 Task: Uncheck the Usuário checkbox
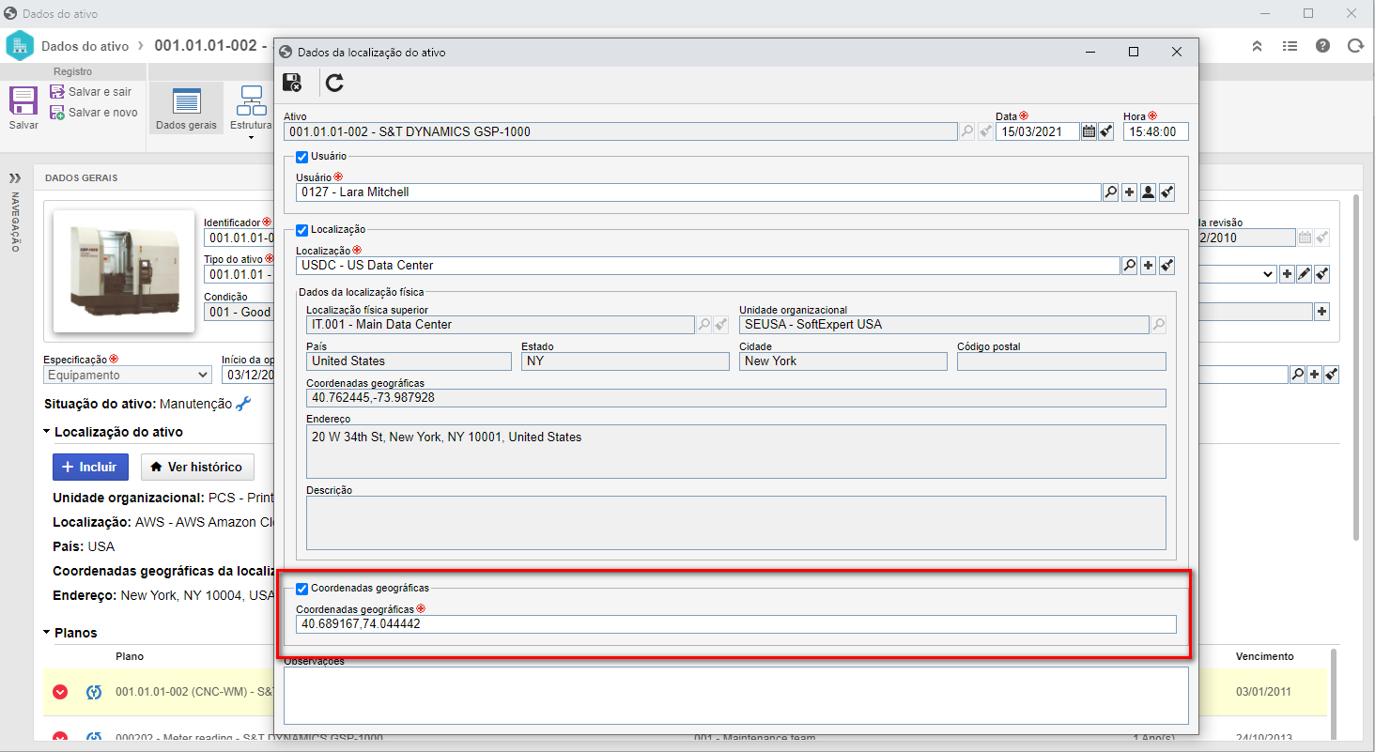(x=301, y=156)
